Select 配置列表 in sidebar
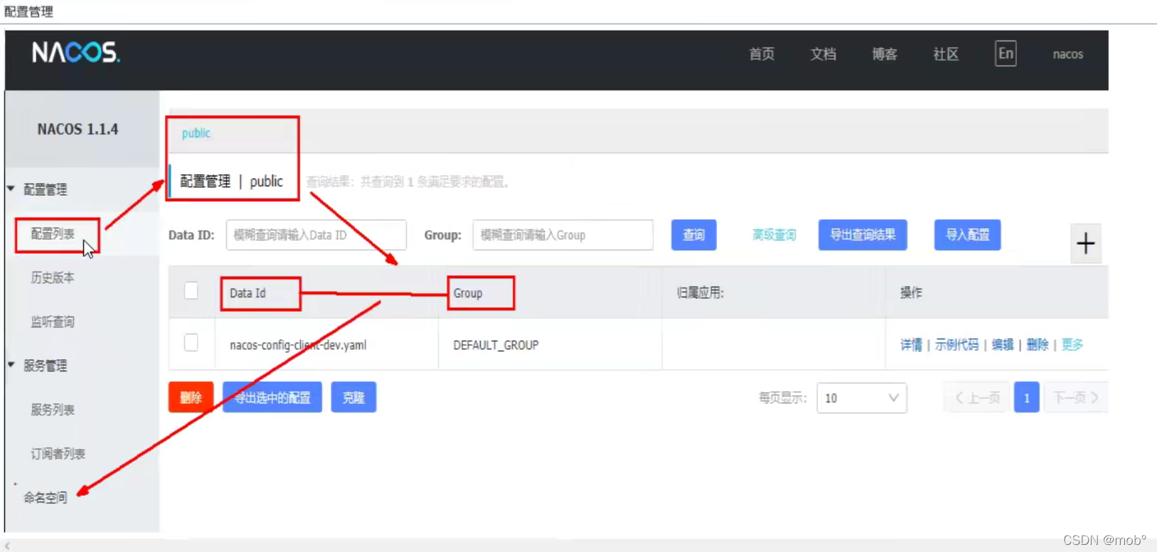This screenshot has width=1157, height=552. pyautogui.click(x=53, y=233)
